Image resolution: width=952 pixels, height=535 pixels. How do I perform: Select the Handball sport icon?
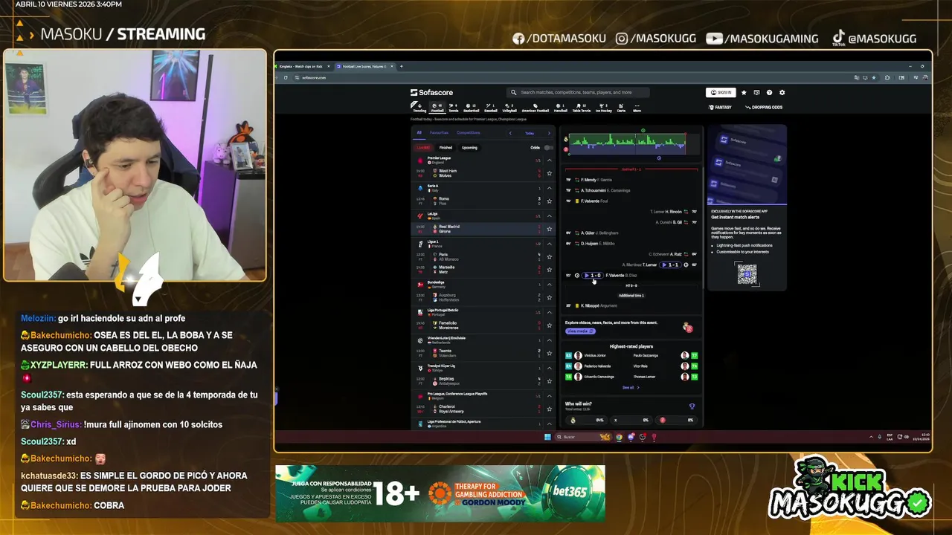560,108
